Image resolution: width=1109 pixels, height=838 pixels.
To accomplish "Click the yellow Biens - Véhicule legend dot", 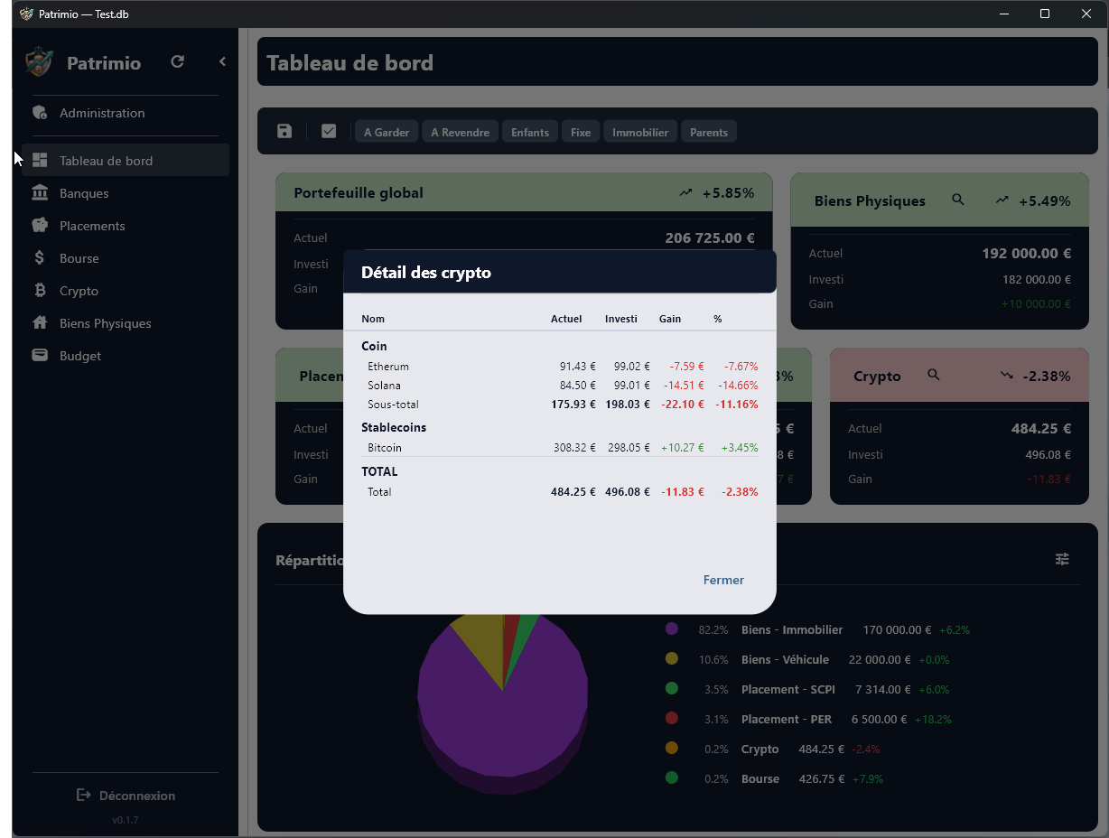I will coord(671,659).
